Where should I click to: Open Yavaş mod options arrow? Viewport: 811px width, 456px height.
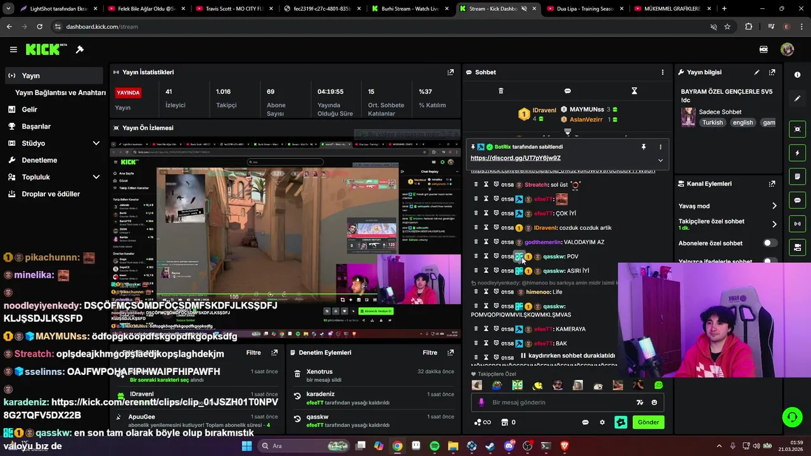point(774,206)
